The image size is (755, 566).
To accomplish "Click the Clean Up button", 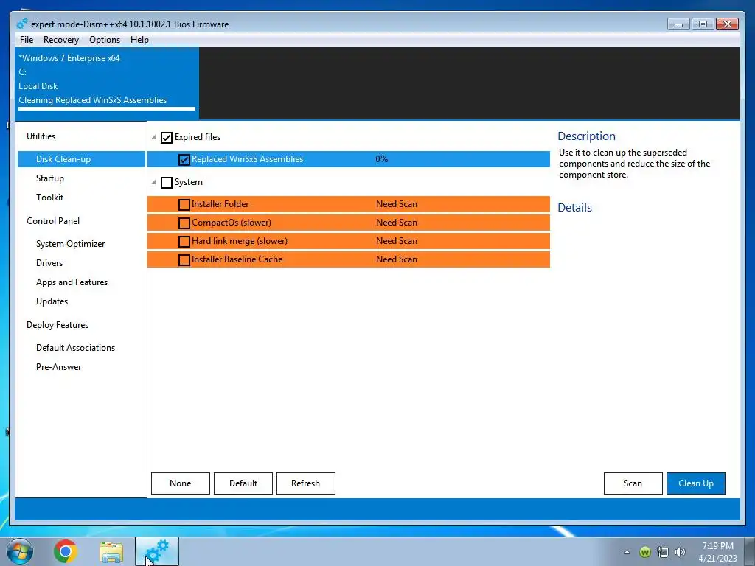I will coord(696,483).
